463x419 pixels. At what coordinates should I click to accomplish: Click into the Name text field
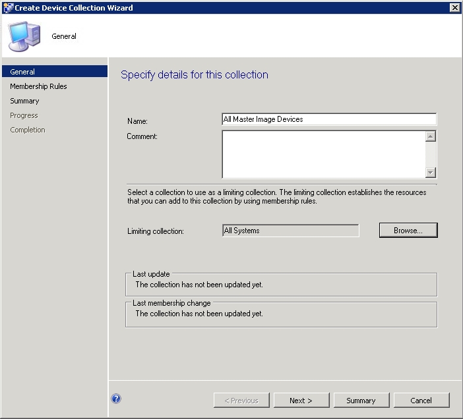[328, 119]
